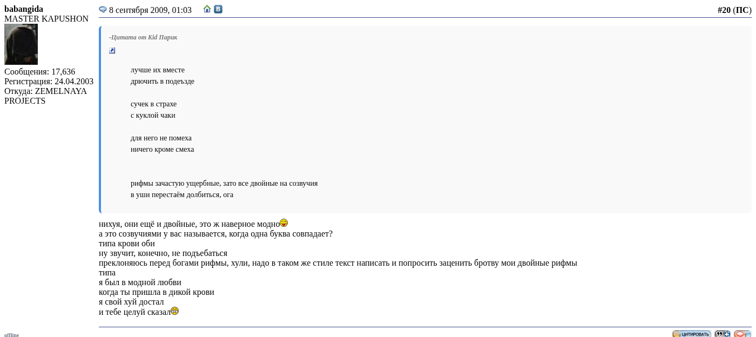Screen dimensions: 756x337
Task: Click the tongue-out smiley after 'модно'
Action: pos(284,223)
